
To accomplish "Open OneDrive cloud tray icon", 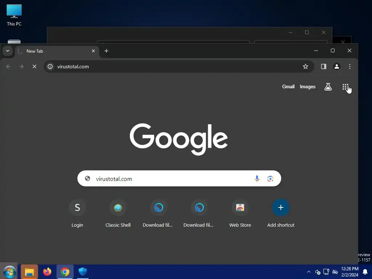I will tap(335, 272).
